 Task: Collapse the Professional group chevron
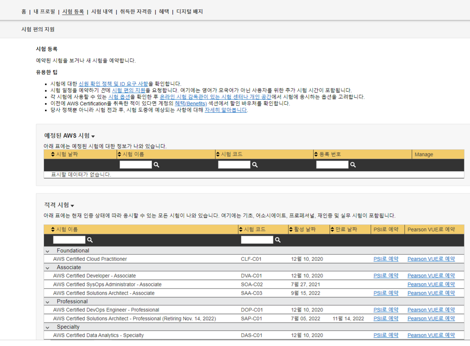click(47, 302)
